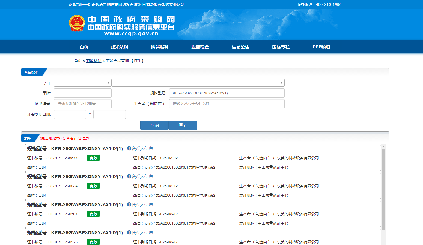Click expiry date 2025-08-17 text

168,242
